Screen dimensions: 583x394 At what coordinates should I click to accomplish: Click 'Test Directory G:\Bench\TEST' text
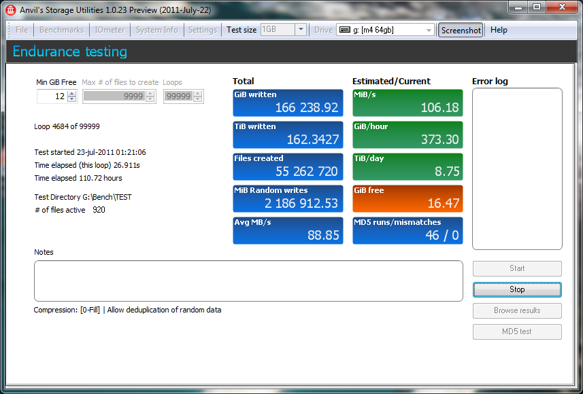(83, 197)
